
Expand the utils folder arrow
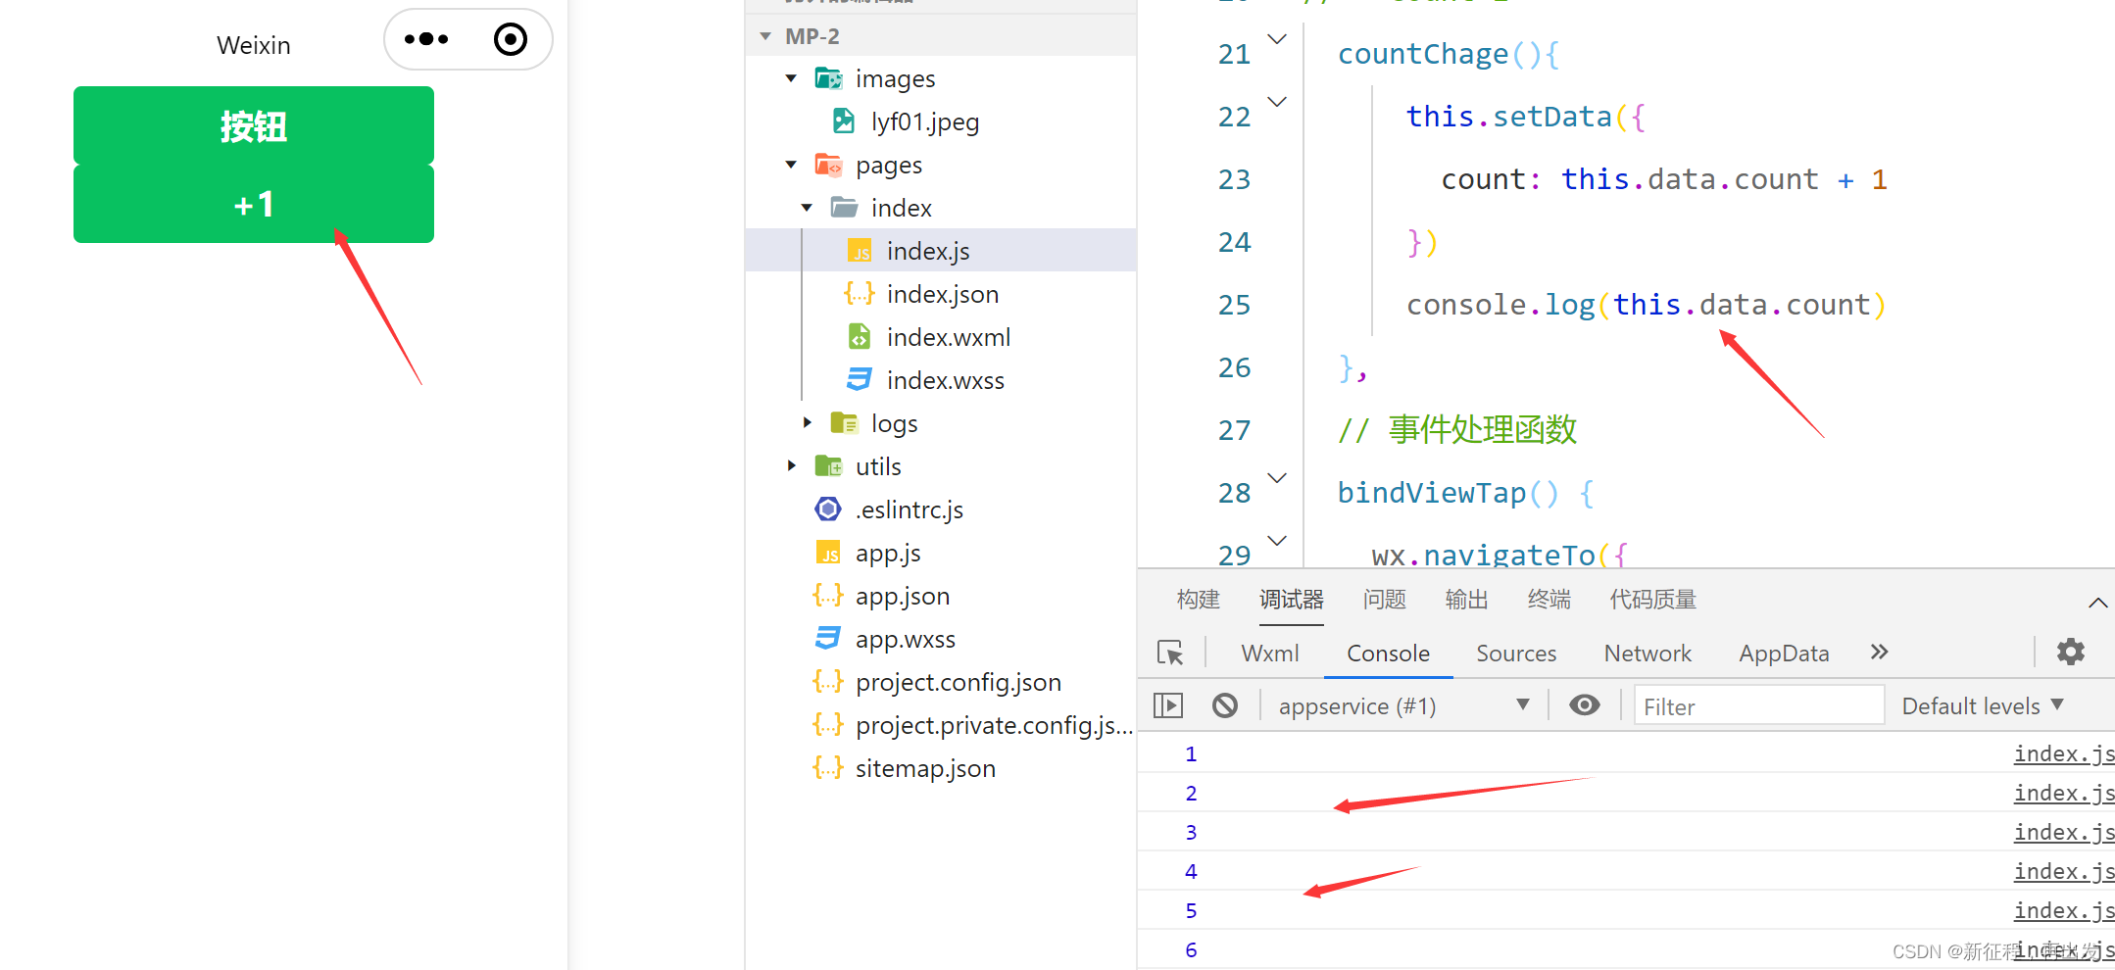coord(791,466)
